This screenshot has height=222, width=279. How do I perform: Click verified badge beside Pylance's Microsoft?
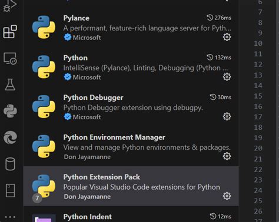coord(68,37)
